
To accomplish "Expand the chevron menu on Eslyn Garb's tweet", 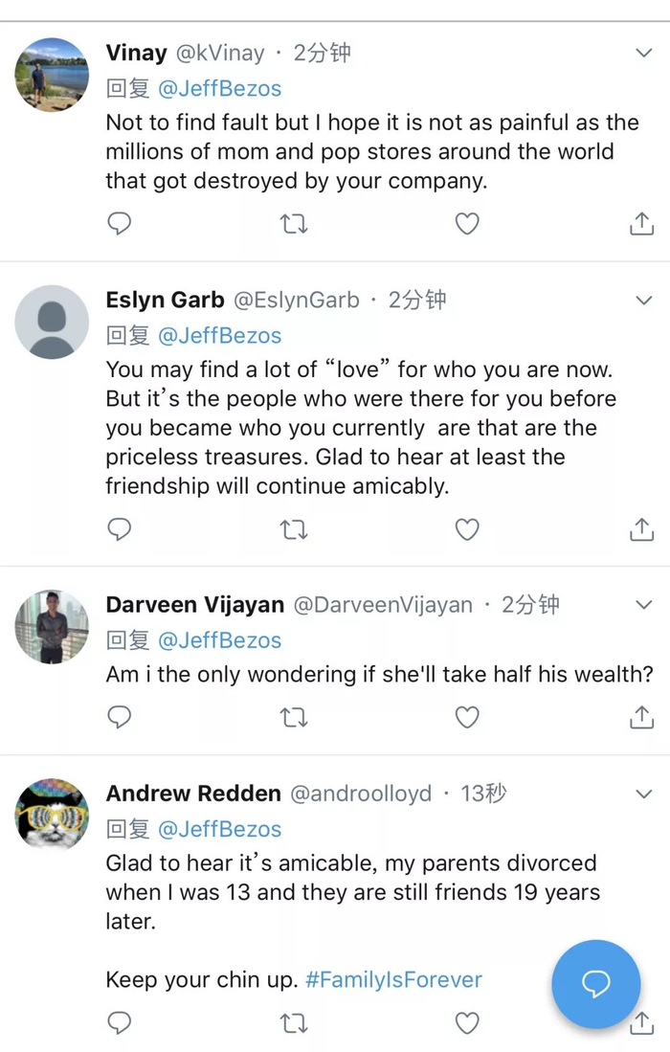I will (644, 301).
